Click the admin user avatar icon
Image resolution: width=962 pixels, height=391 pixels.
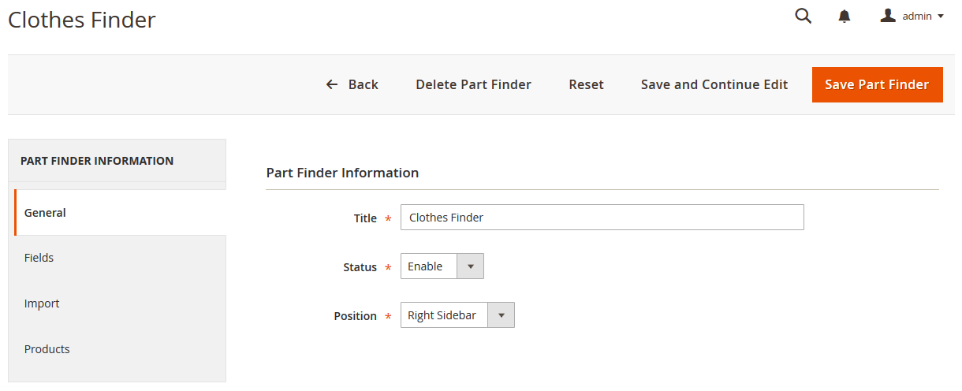[888, 16]
